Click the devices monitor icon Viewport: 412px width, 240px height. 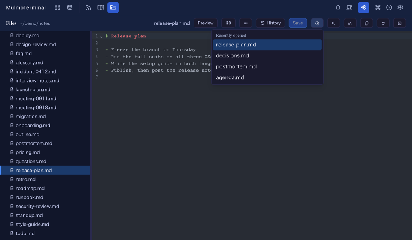(349, 7)
